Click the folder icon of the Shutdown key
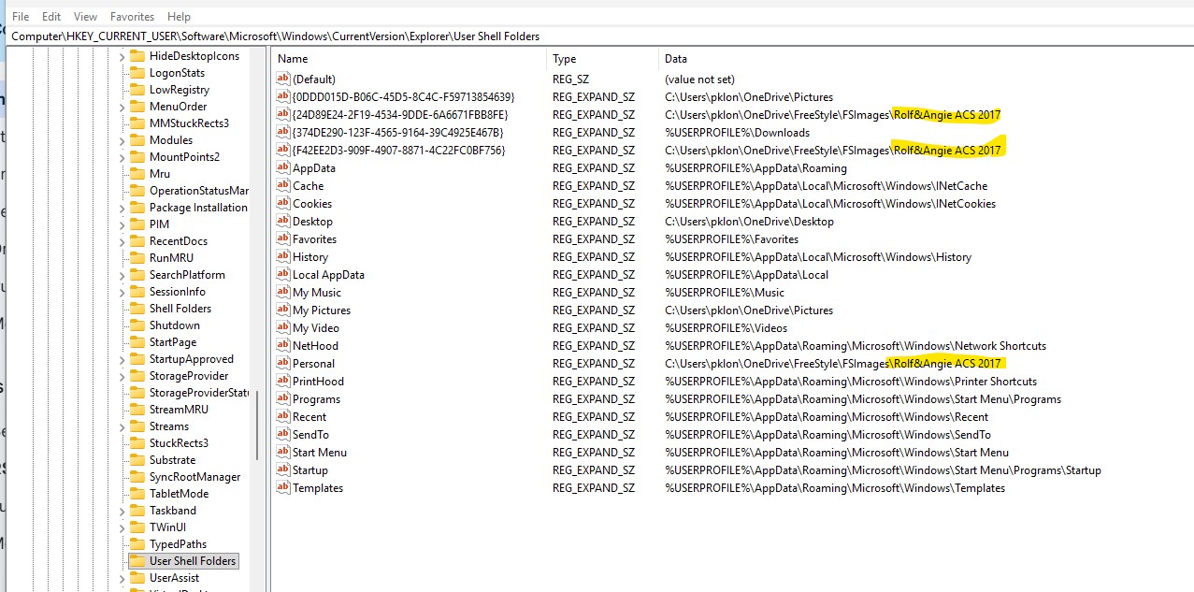 click(x=137, y=325)
